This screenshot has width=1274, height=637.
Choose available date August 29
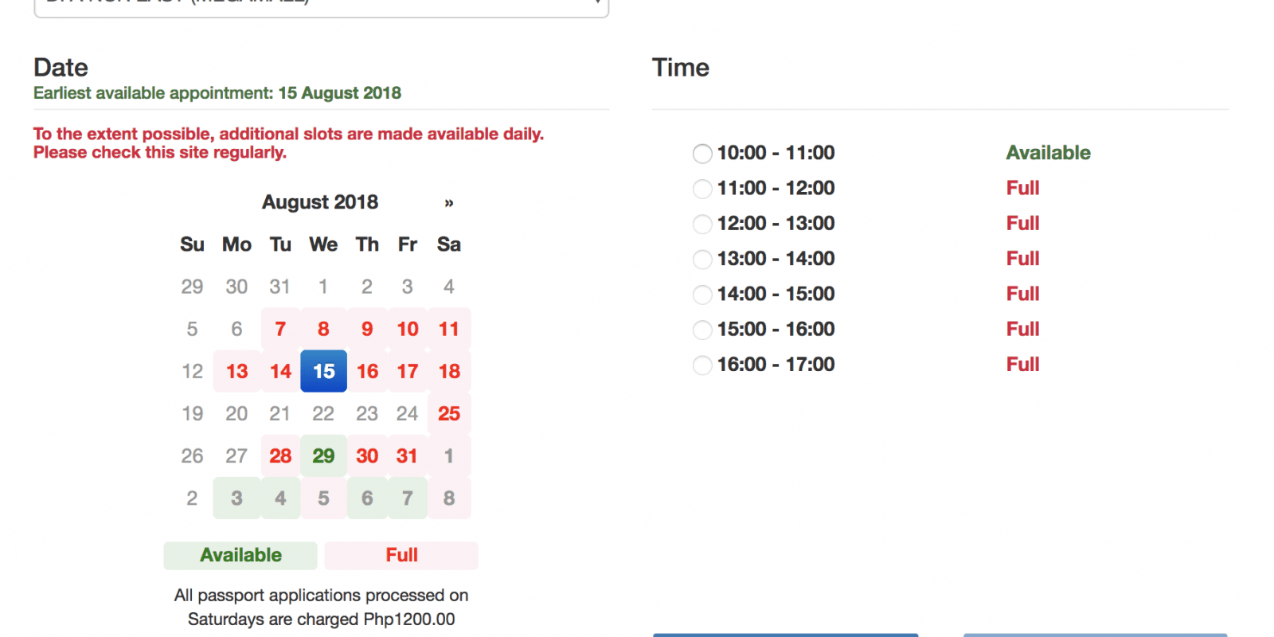point(323,455)
